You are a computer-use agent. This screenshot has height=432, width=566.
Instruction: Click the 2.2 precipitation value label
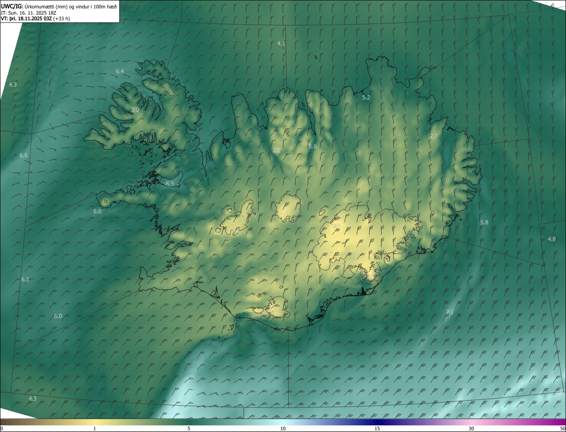point(276,150)
